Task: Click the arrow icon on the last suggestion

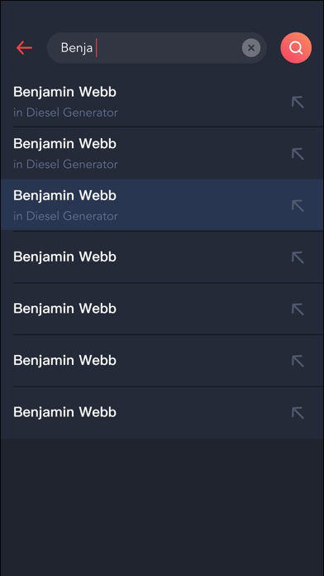Action: (298, 412)
